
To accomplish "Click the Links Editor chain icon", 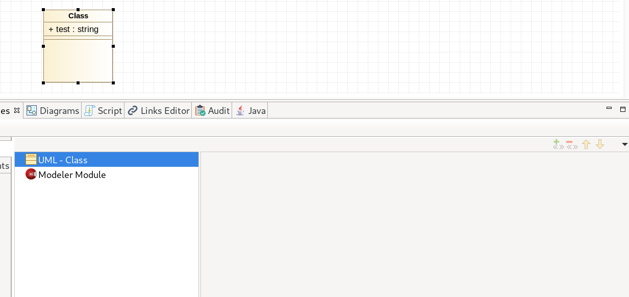I will [x=133, y=110].
